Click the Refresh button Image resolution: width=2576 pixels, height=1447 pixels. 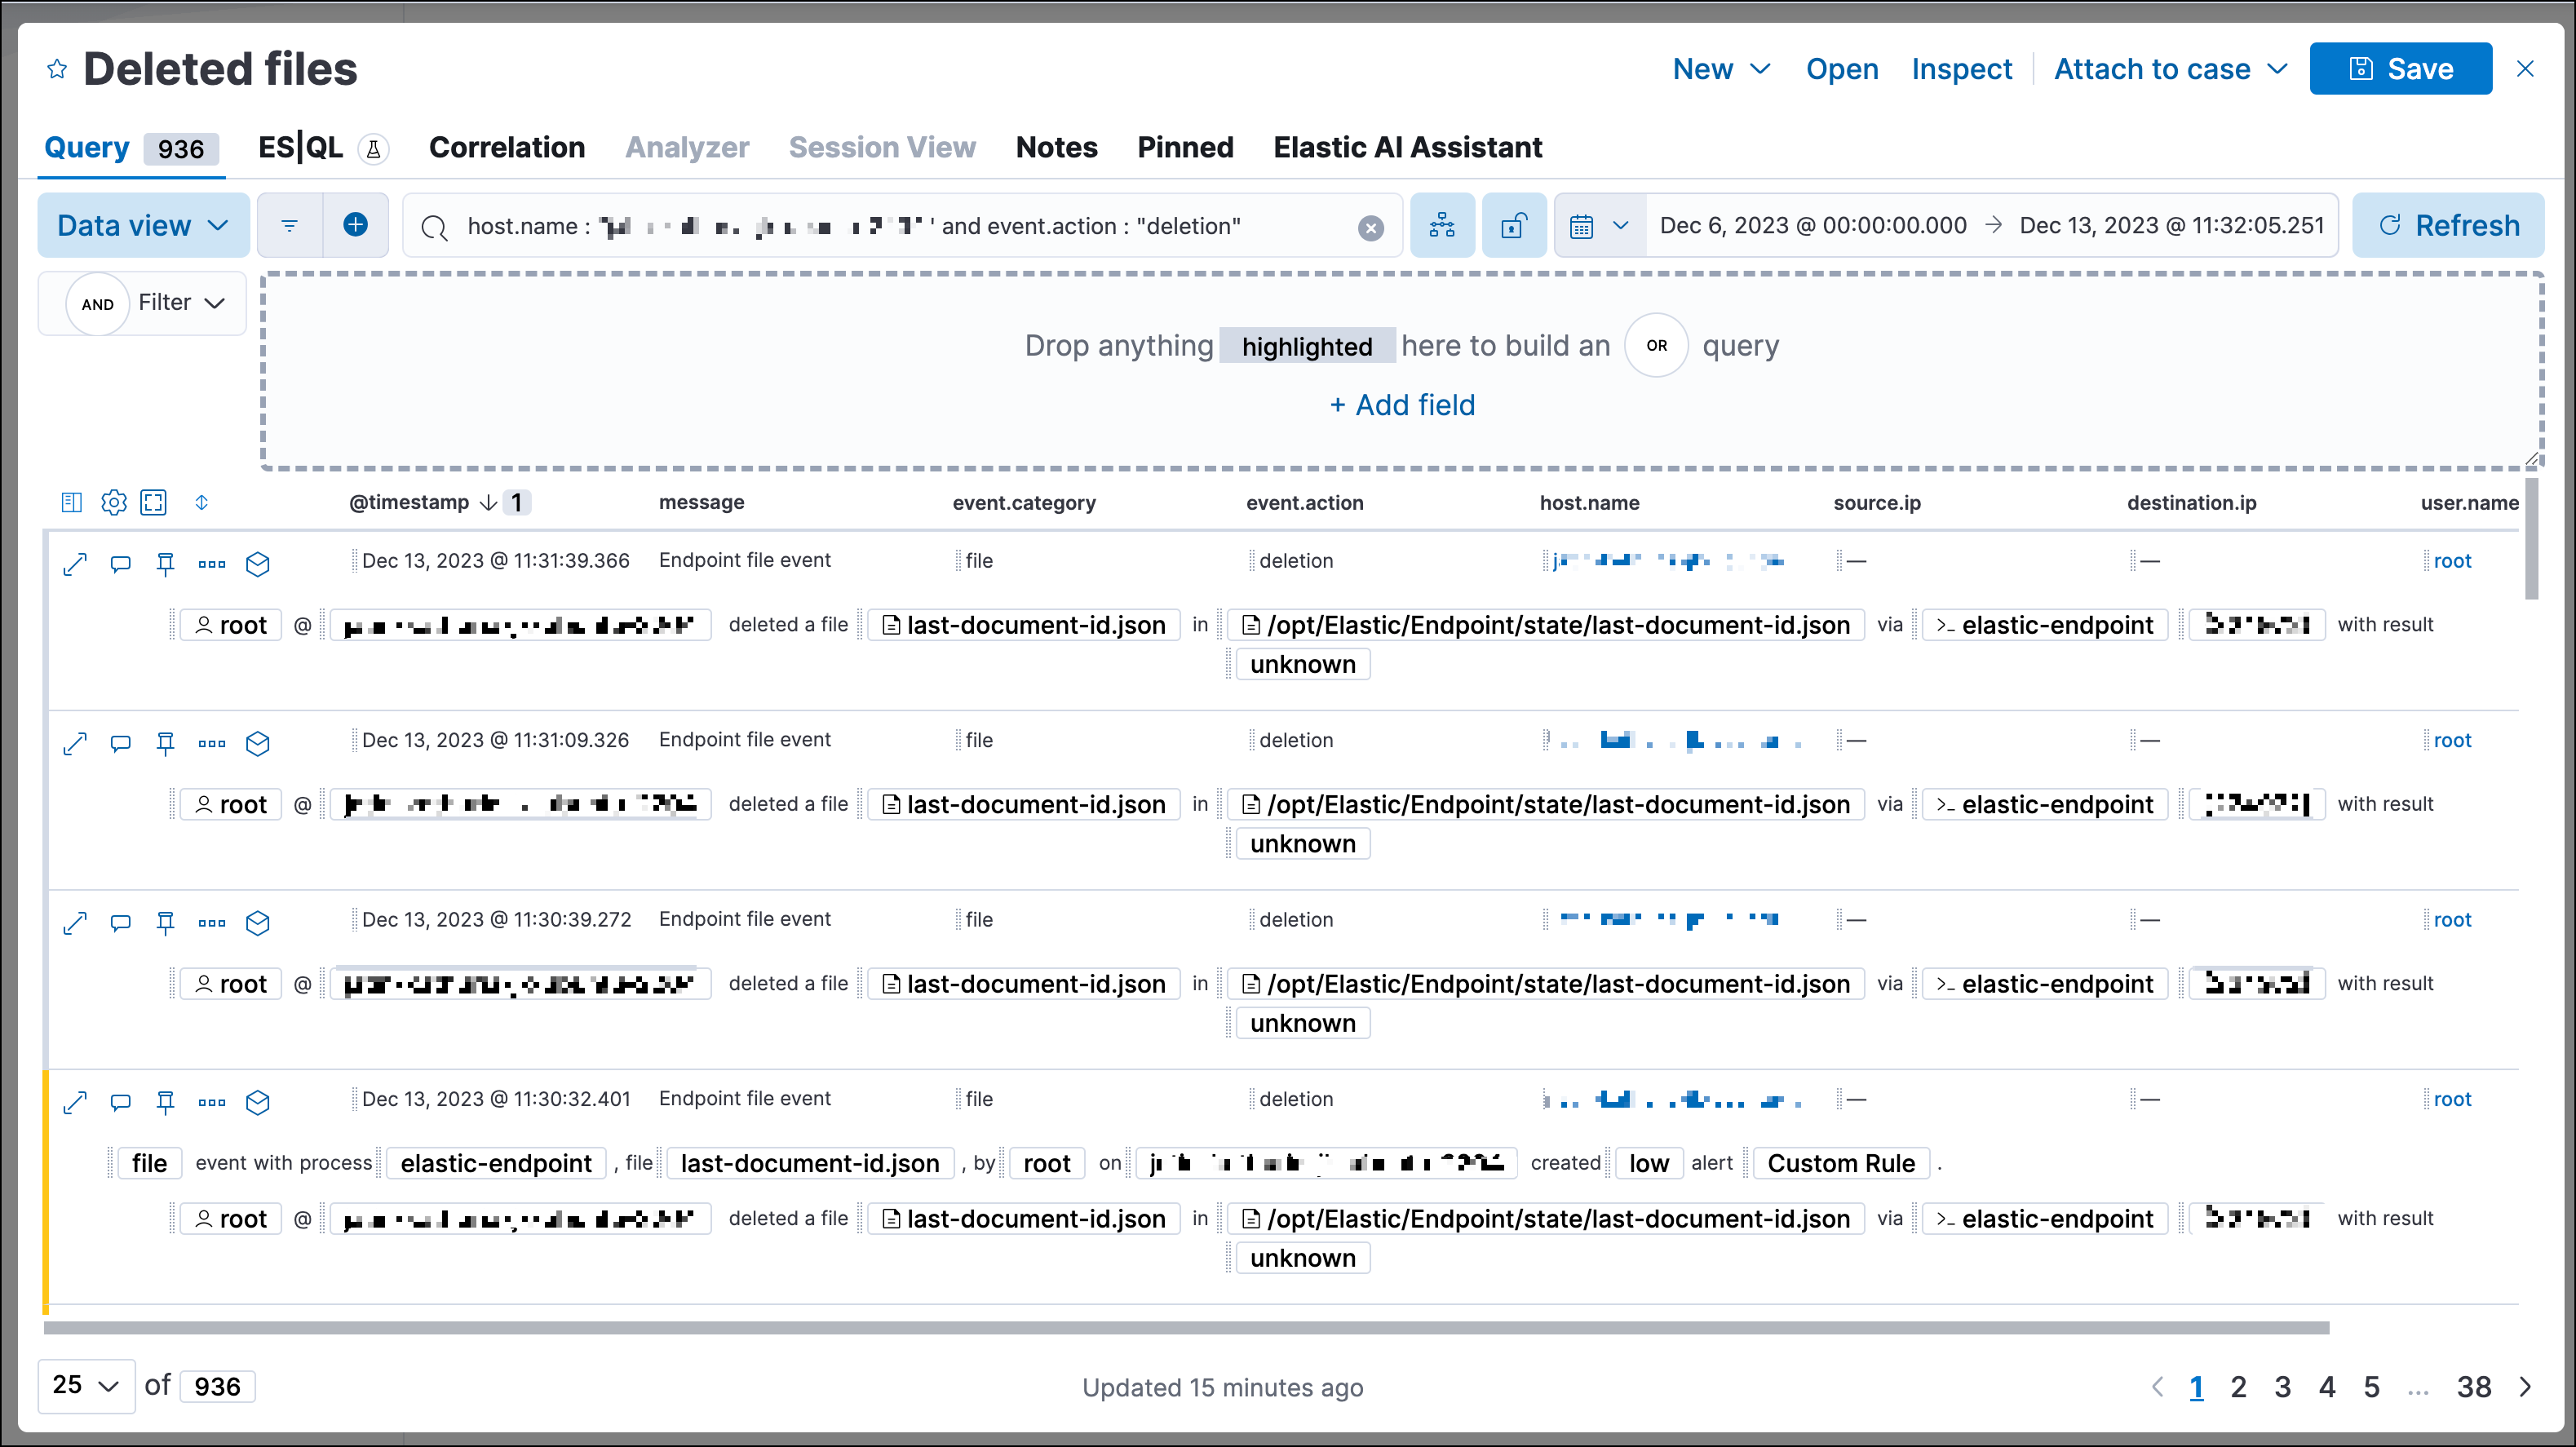pyautogui.click(x=2447, y=225)
